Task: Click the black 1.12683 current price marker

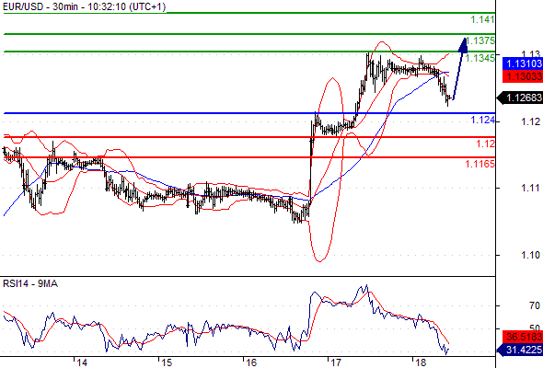Action: pos(519,98)
